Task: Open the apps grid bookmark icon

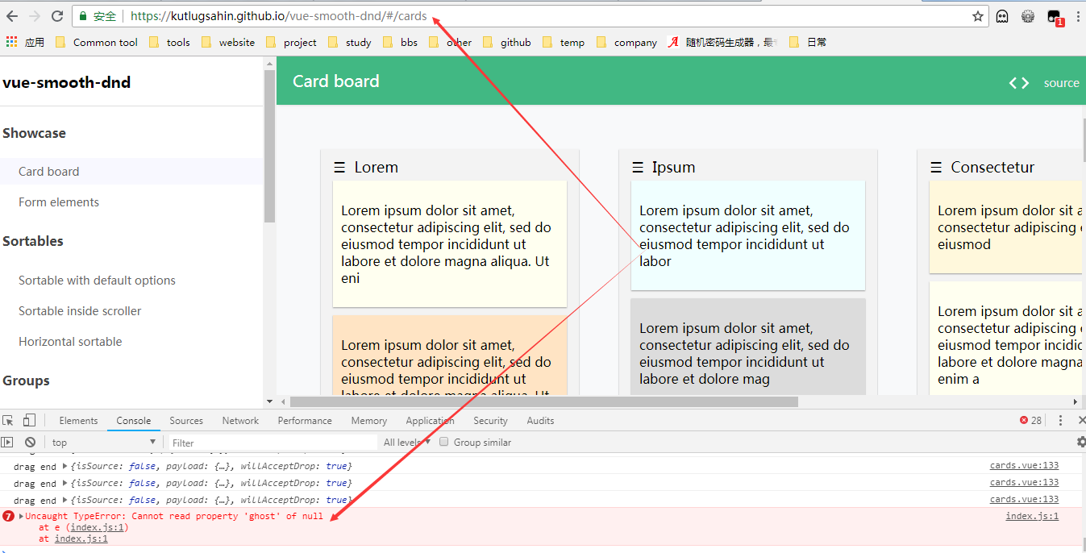Action: point(11,42)
